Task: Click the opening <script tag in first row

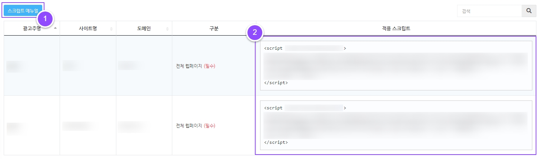Action: coord(273,49)
